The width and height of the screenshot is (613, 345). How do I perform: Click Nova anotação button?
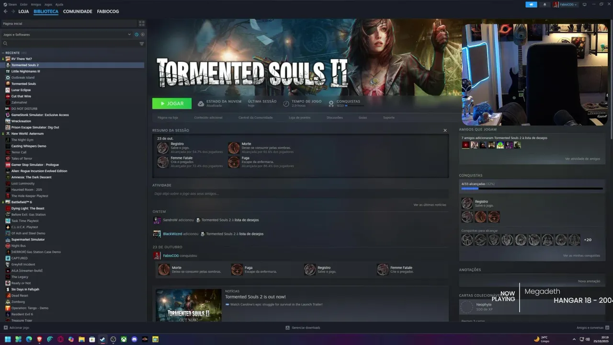[x=589, y=281]
